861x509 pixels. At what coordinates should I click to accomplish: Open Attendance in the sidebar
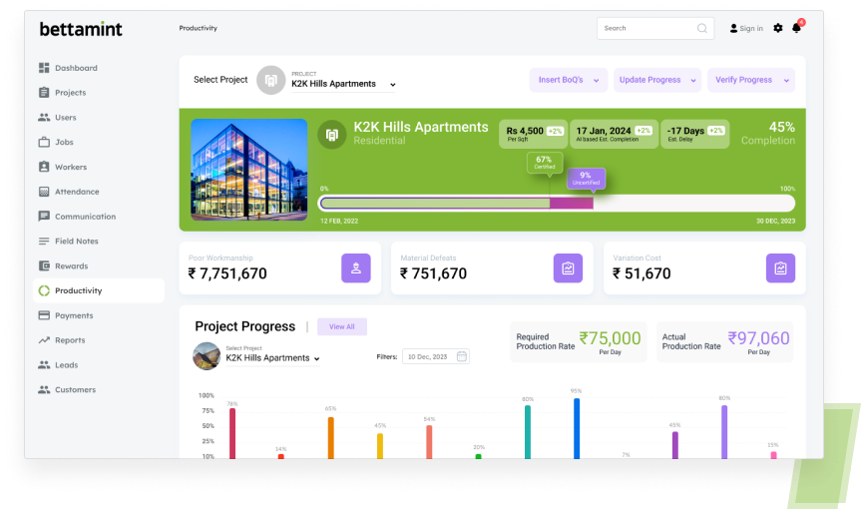pyautogui.click(x=77, y=192)
